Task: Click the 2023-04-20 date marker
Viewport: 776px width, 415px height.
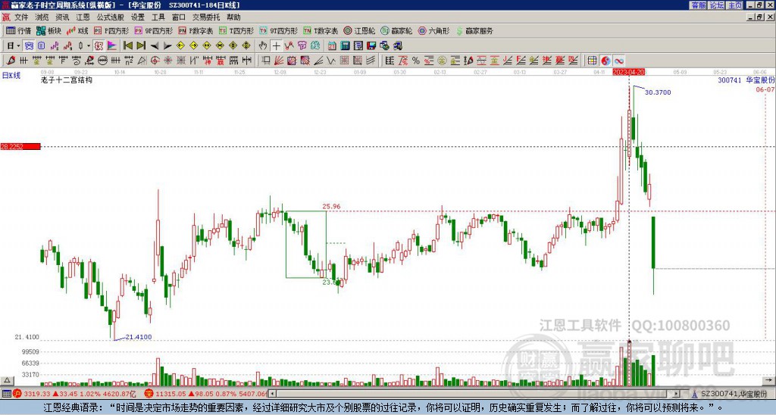Action: point(628,72)
